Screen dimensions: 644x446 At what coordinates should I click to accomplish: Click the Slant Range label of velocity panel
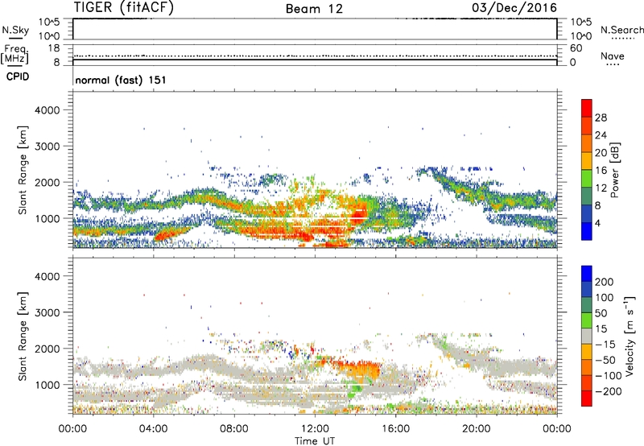tap(23, 337)
